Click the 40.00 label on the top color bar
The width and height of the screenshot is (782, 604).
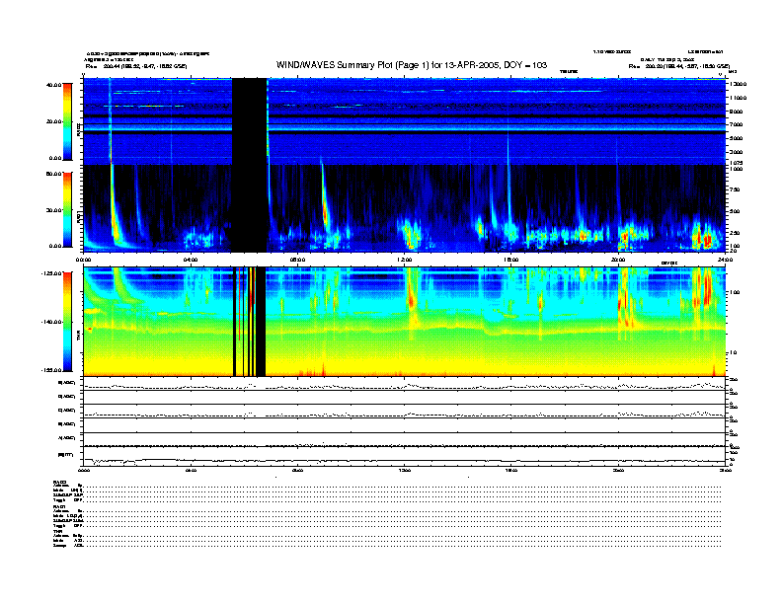(54, 85)
